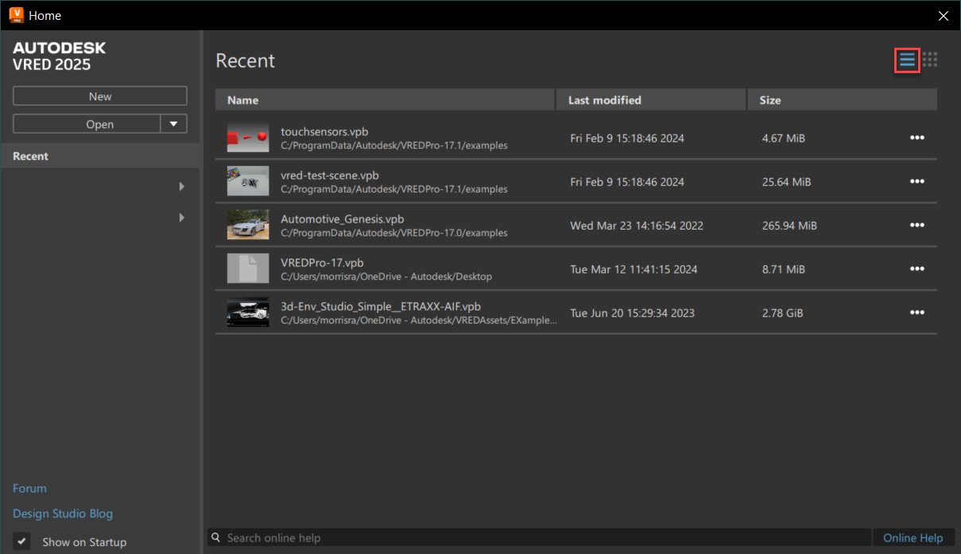Open options menu for touchsensors.vpb
The image size is (961, 554).
tap(917, 138)
